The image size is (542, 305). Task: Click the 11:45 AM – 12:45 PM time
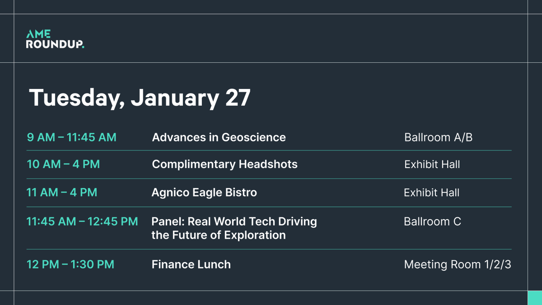click(x=82, y=221)
